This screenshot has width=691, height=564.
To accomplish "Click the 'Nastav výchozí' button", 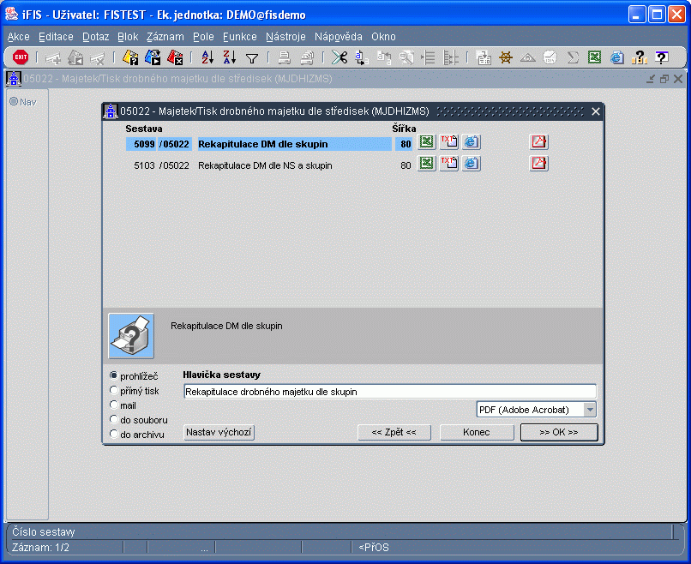I will click(x=219, y=432).
